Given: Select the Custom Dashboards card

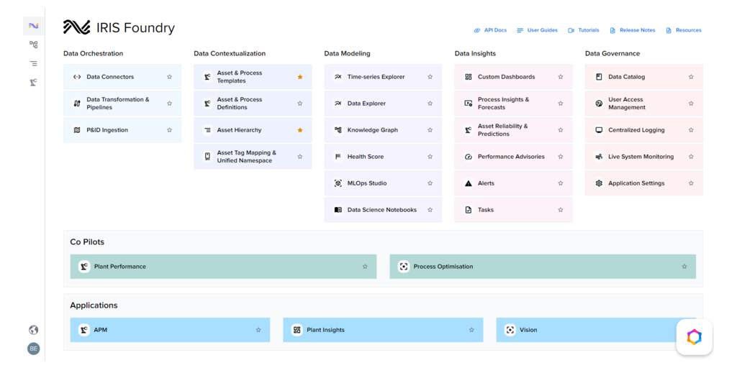Looking at the screenshot, I should point(506,77).
